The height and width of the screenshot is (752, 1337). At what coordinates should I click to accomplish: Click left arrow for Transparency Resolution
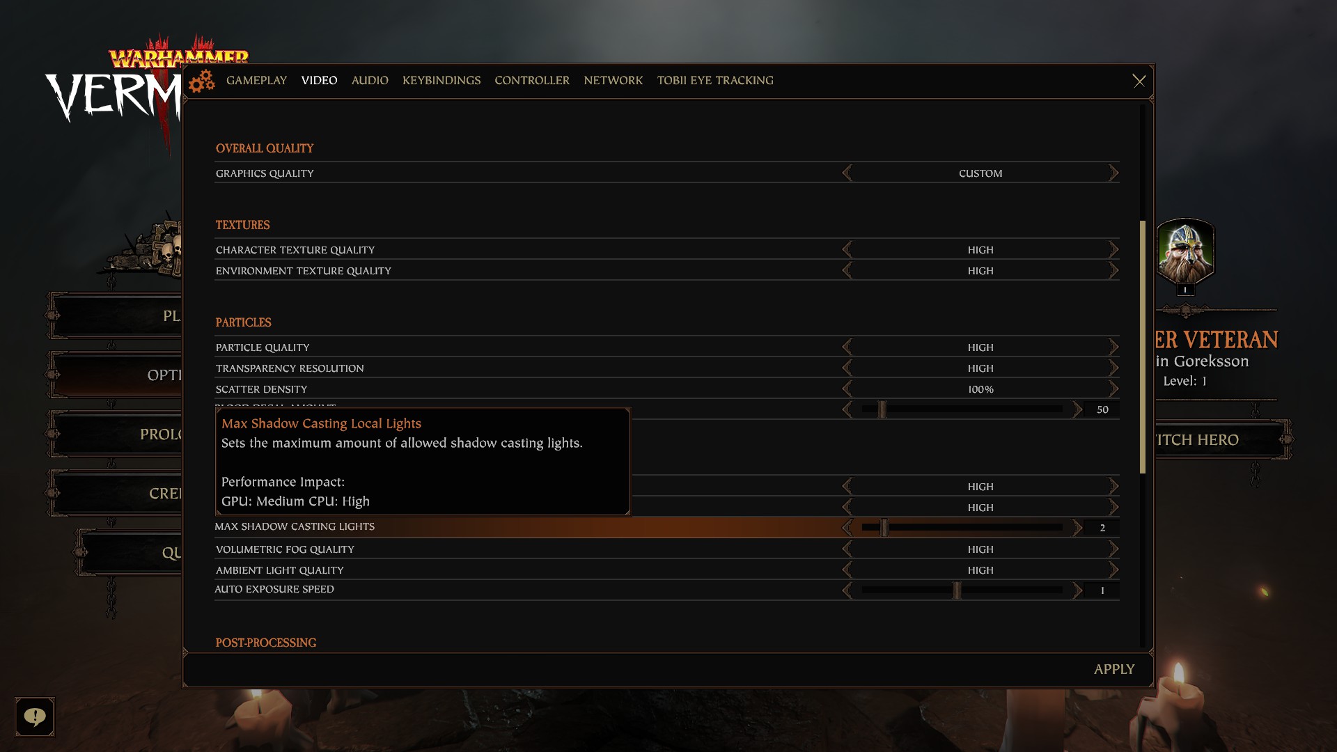pos(847,368)
